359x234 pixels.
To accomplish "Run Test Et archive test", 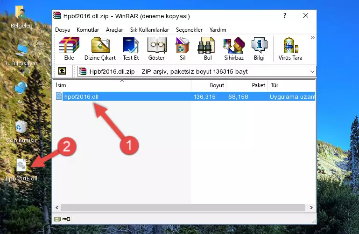I will click(x=131, y=48).
